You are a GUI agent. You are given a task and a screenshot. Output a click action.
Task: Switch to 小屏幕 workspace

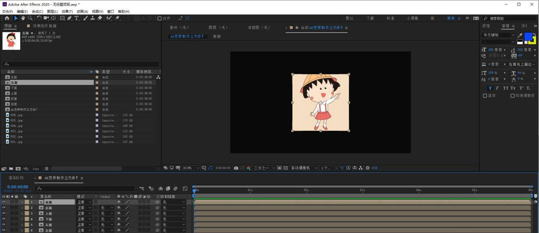click(x=412, y=18)
